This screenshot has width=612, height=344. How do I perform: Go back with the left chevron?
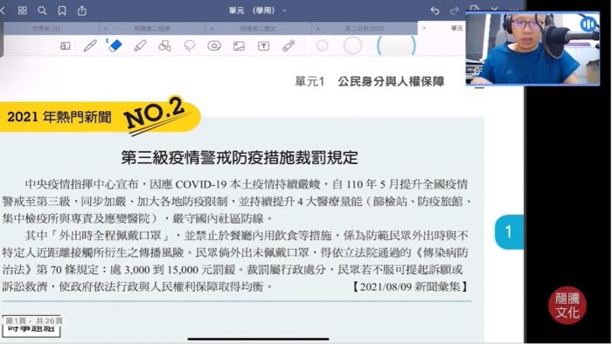click(x=3, y=10)
